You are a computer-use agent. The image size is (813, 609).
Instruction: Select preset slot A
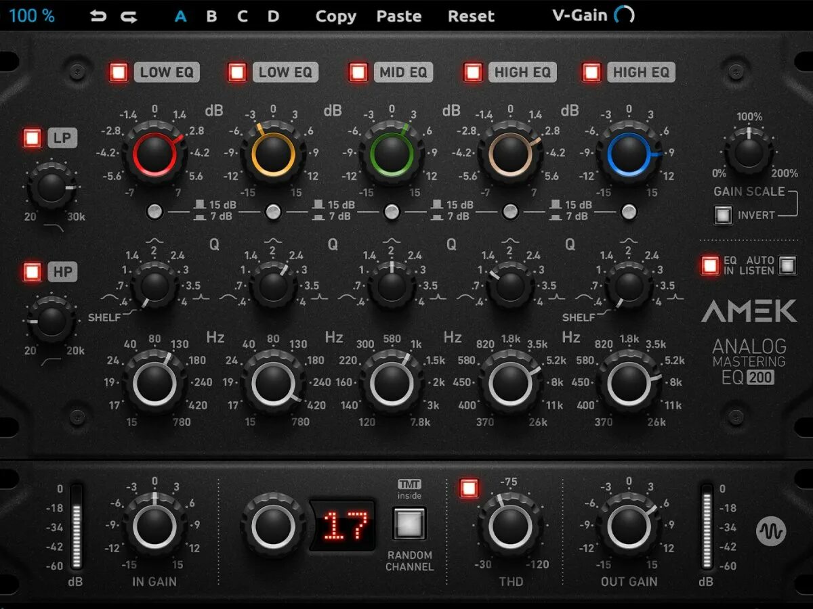[180, 16]
